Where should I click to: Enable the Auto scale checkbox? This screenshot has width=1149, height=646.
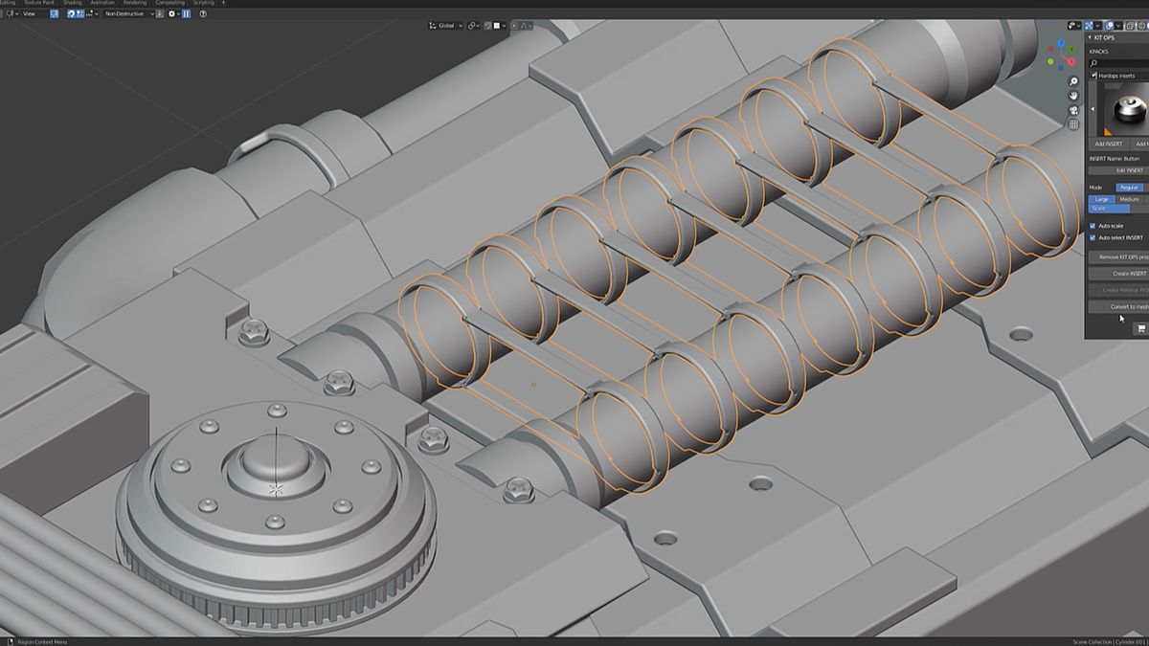1093,227
